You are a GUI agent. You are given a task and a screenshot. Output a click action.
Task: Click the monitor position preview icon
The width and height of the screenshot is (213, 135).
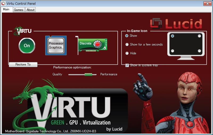pyautogui.click(x=186, y=46)
